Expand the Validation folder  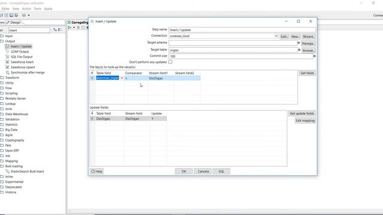point(2,119)
